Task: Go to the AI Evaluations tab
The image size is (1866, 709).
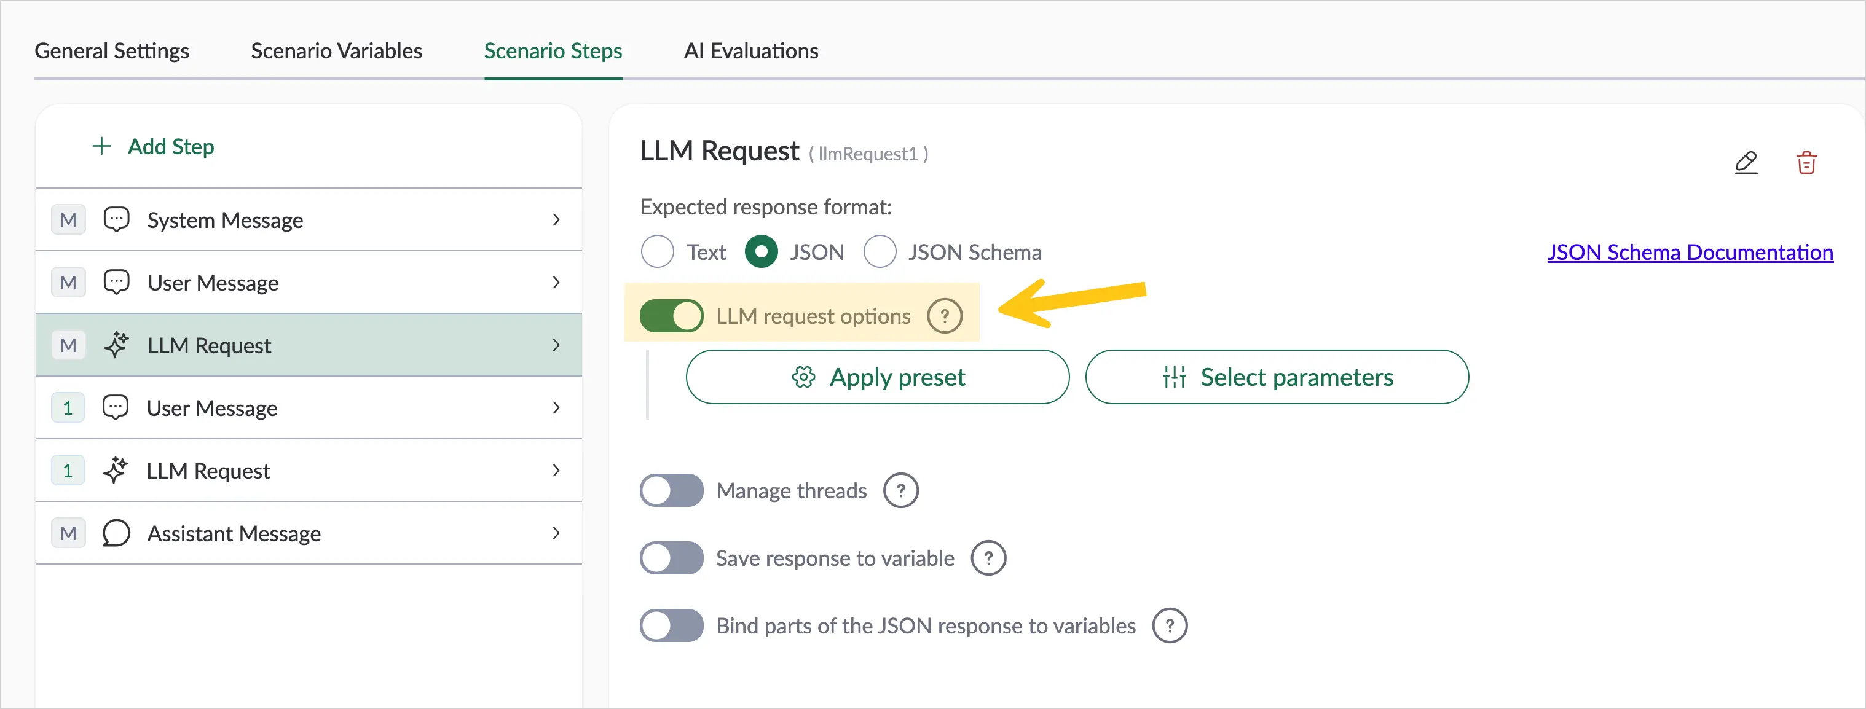Action: pyautogui.click(x=750, y=51)
